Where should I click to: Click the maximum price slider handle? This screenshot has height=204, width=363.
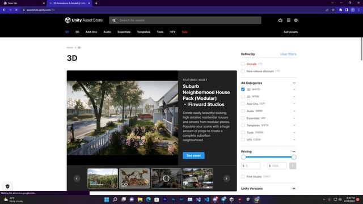pos(294,158)
